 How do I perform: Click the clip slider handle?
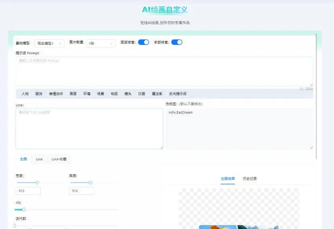point(24,209)
